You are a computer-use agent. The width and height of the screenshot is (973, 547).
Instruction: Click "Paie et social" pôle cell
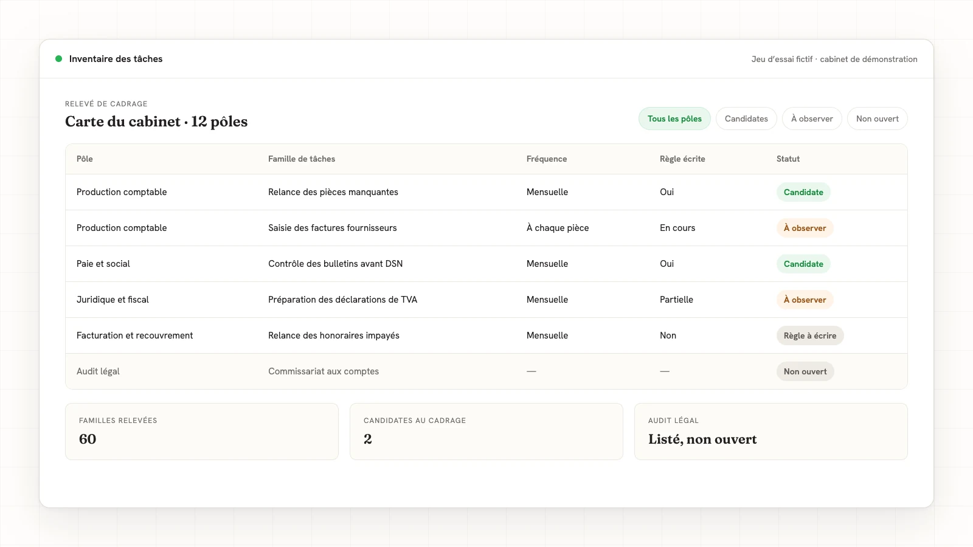[x=103, y=264]
